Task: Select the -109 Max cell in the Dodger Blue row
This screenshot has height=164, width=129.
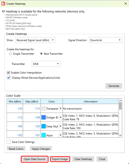Action: coord(32,117)
